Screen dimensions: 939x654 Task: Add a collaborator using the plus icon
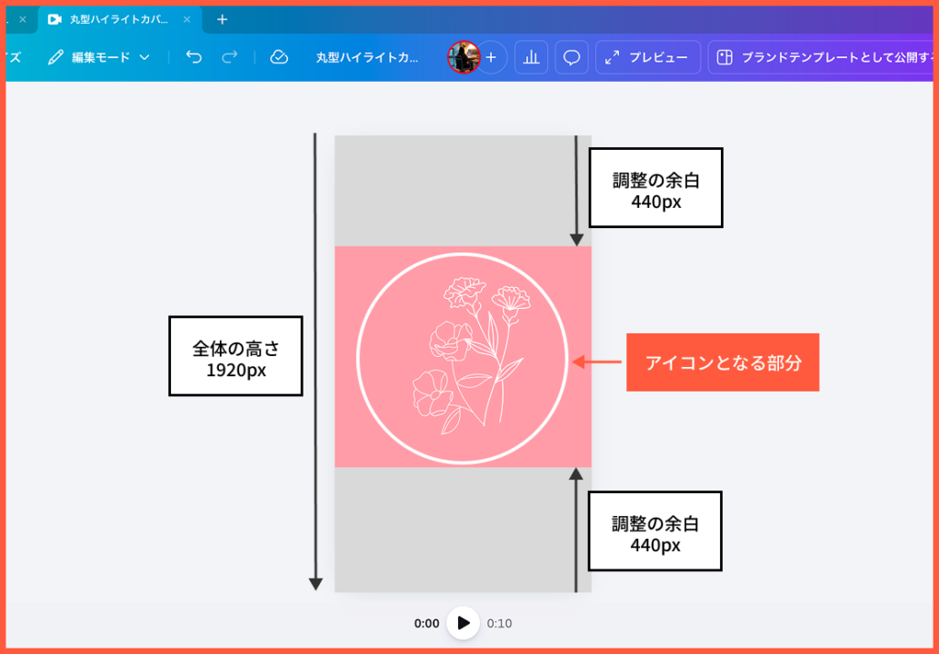[x=491, y=57]
